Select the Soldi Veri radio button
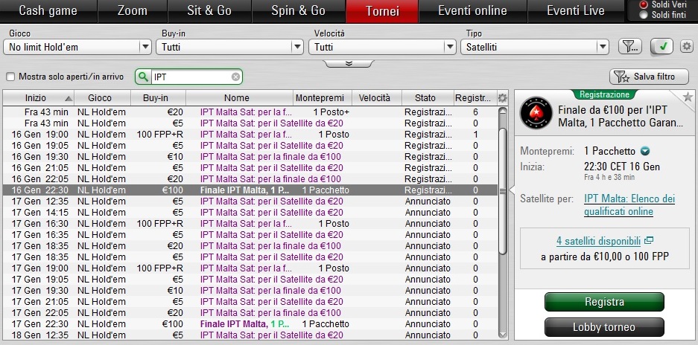This screenshot has width=698, height=345. pyautogui.click(x=643, y=5)
